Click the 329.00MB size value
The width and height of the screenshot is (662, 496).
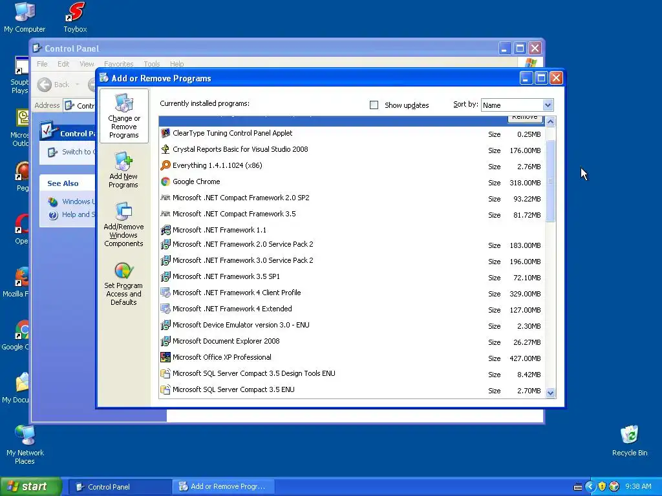pos(525,294)
